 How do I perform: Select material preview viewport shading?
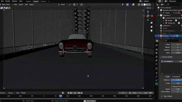147,5
